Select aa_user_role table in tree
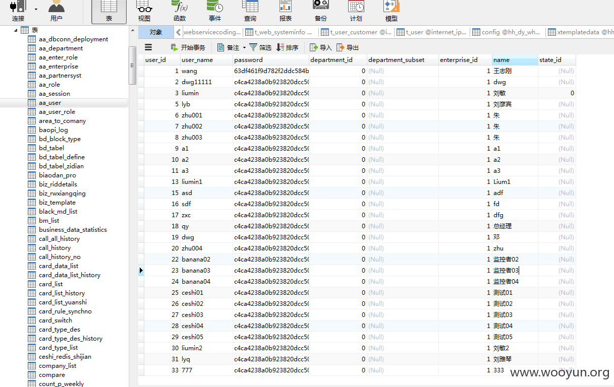 point(57,112)
